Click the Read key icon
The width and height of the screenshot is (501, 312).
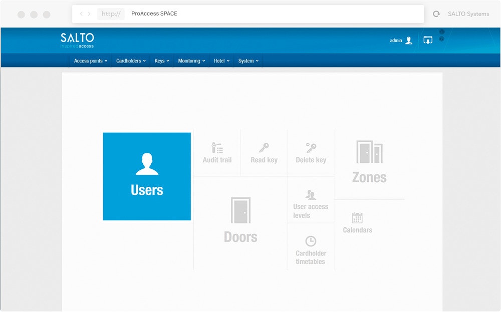(264, 148)
